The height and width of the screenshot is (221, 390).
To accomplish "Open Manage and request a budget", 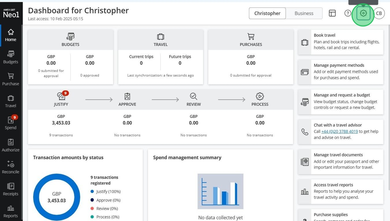I will [x=341, y=102].
